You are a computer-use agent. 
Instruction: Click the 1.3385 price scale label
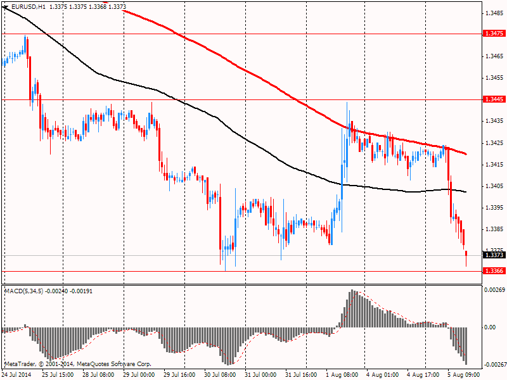point(495,229)
